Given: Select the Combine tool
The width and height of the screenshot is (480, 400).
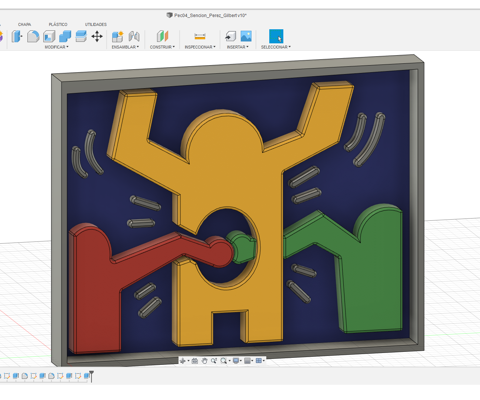Looking at the screenshot, I should [66, 36].
